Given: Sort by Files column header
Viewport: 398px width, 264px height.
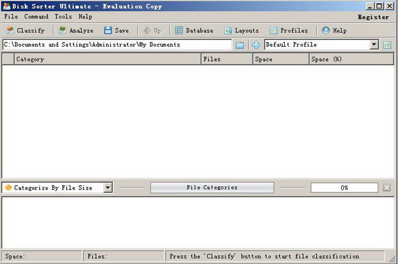Looking at the screenshot, I should (227, 59).
